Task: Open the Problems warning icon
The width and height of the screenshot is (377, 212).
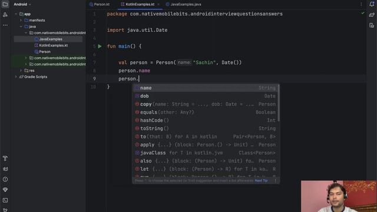Action: tap(5, 179)
